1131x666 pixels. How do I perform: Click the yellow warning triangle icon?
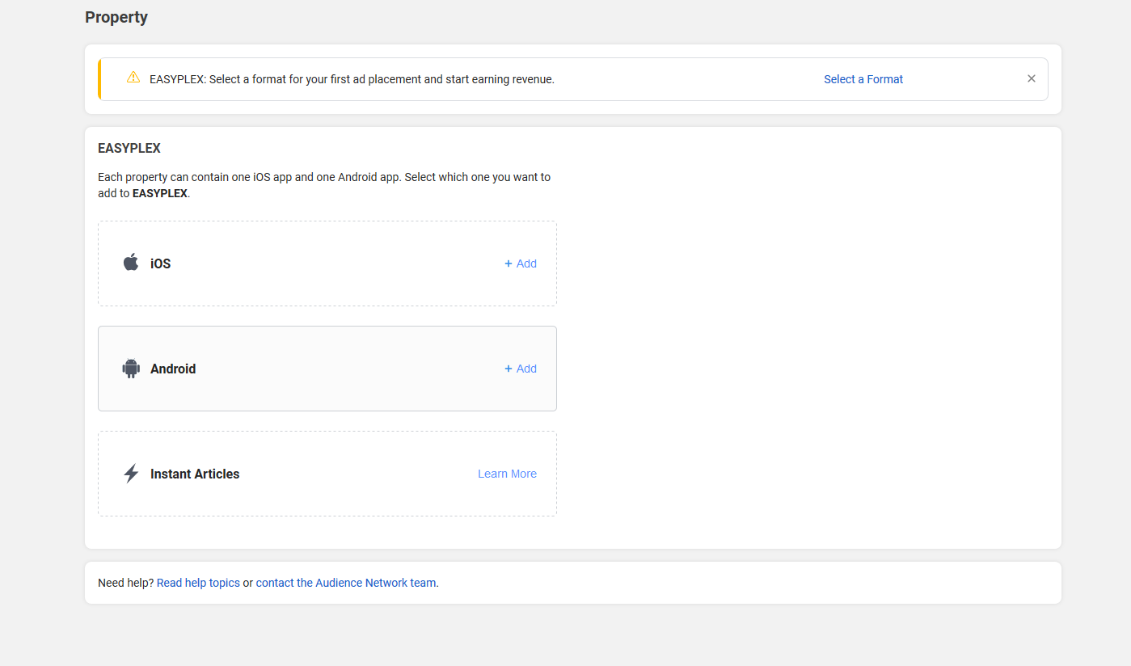pyautogui.click(x=133, y=78)
